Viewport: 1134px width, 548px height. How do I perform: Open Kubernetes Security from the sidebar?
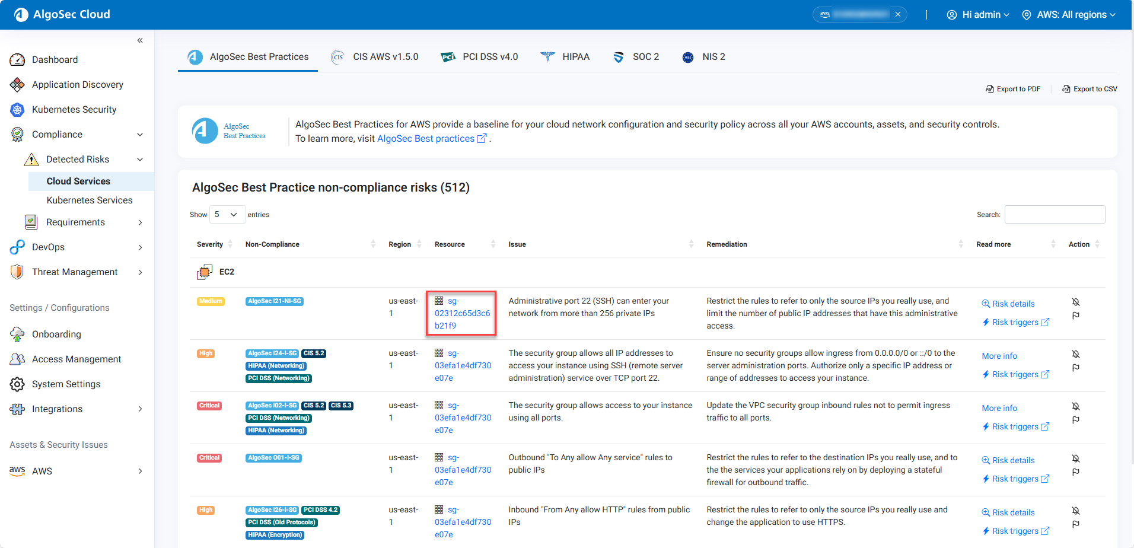(x=74, y=110)
